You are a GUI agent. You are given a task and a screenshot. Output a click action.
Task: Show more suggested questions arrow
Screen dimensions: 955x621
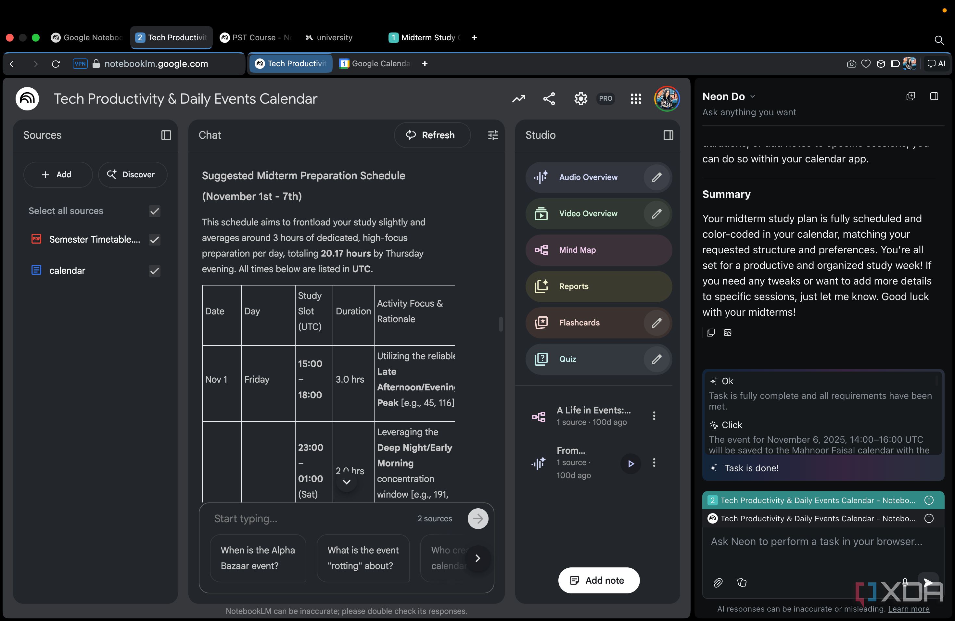pyautogui.click(x=478, y=558)
